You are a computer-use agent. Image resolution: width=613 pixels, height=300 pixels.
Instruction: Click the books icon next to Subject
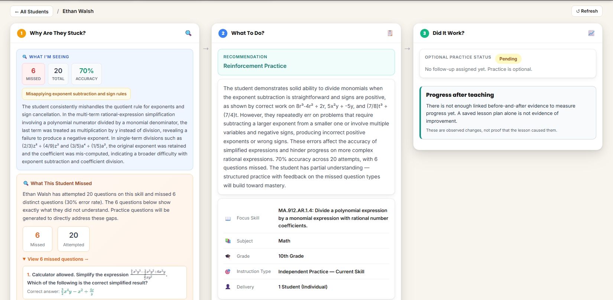(228, 241)
